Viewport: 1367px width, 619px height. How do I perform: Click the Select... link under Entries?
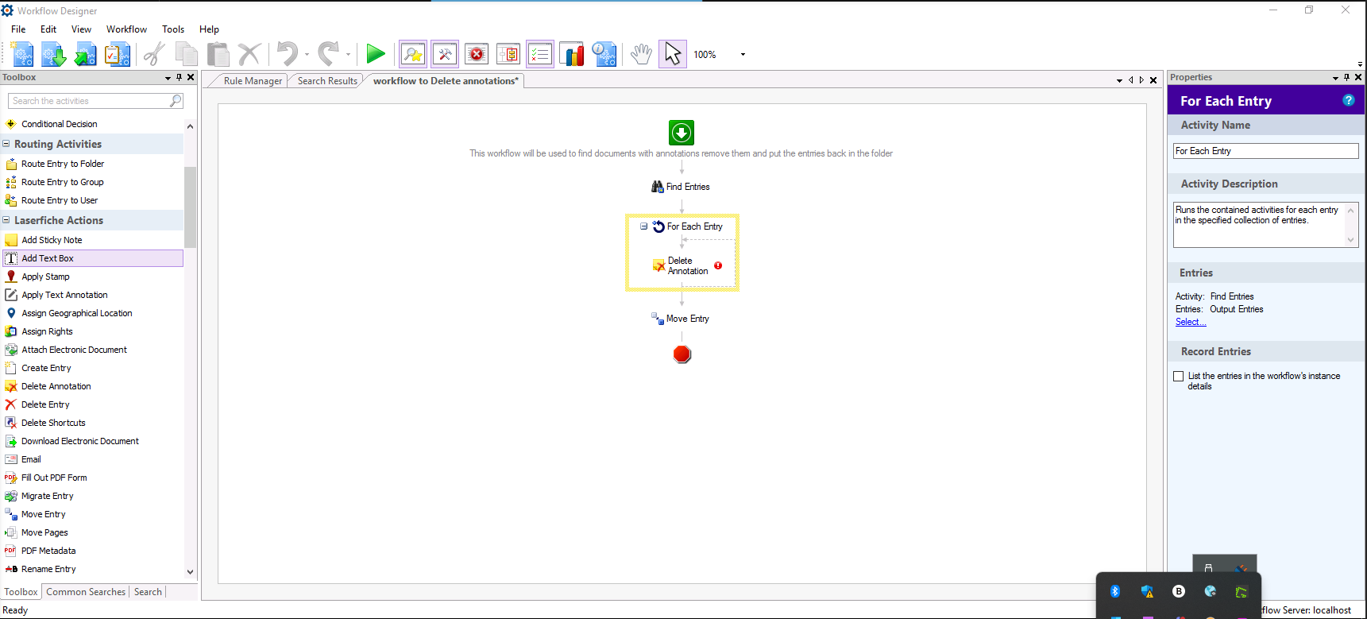coord(1190,322)
